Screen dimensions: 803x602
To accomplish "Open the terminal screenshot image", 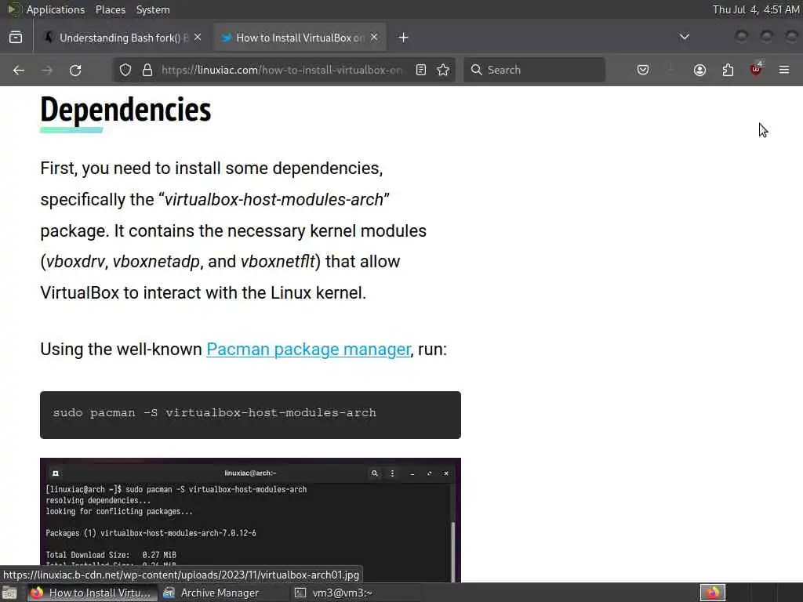I will [250, 520].
